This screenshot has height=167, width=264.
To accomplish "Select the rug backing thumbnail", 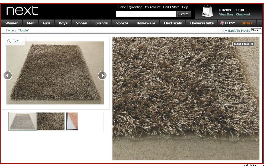I will click(72, 121).
